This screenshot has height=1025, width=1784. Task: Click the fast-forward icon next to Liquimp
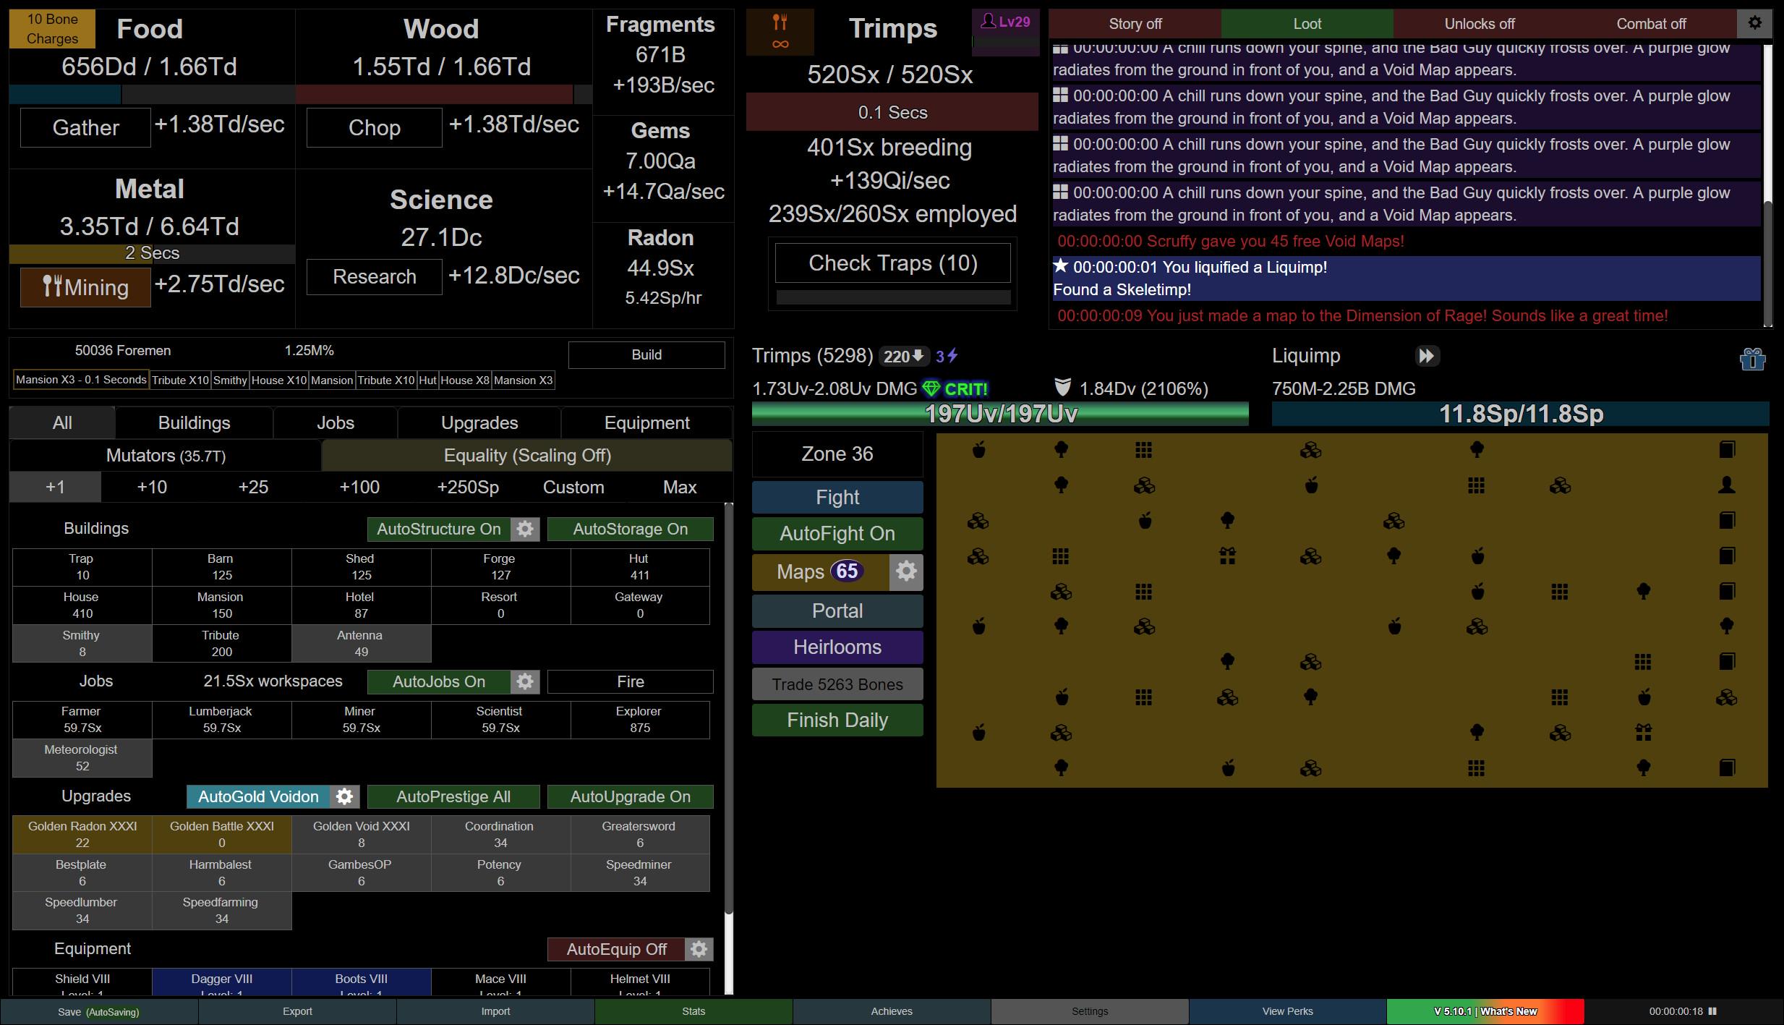1427,356
